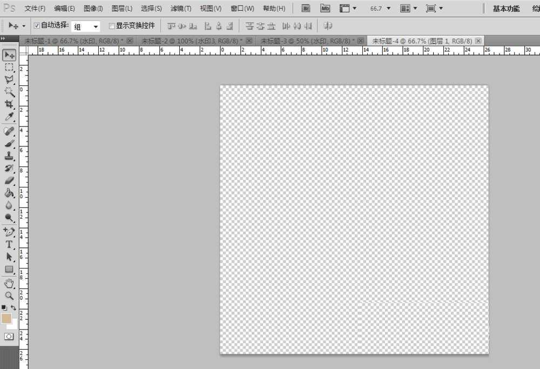540x369 pixels.
Task: Select the Horizontal Type tool
Action: click(x=9, y=244)
